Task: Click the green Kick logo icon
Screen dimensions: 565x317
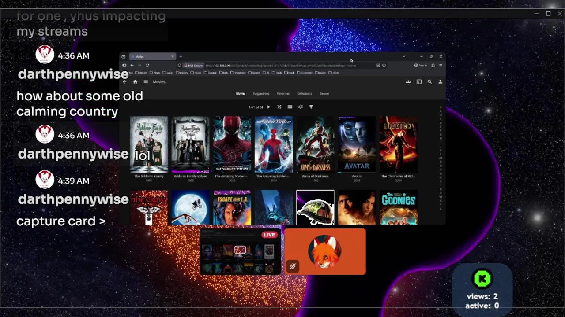Action: 482,278
